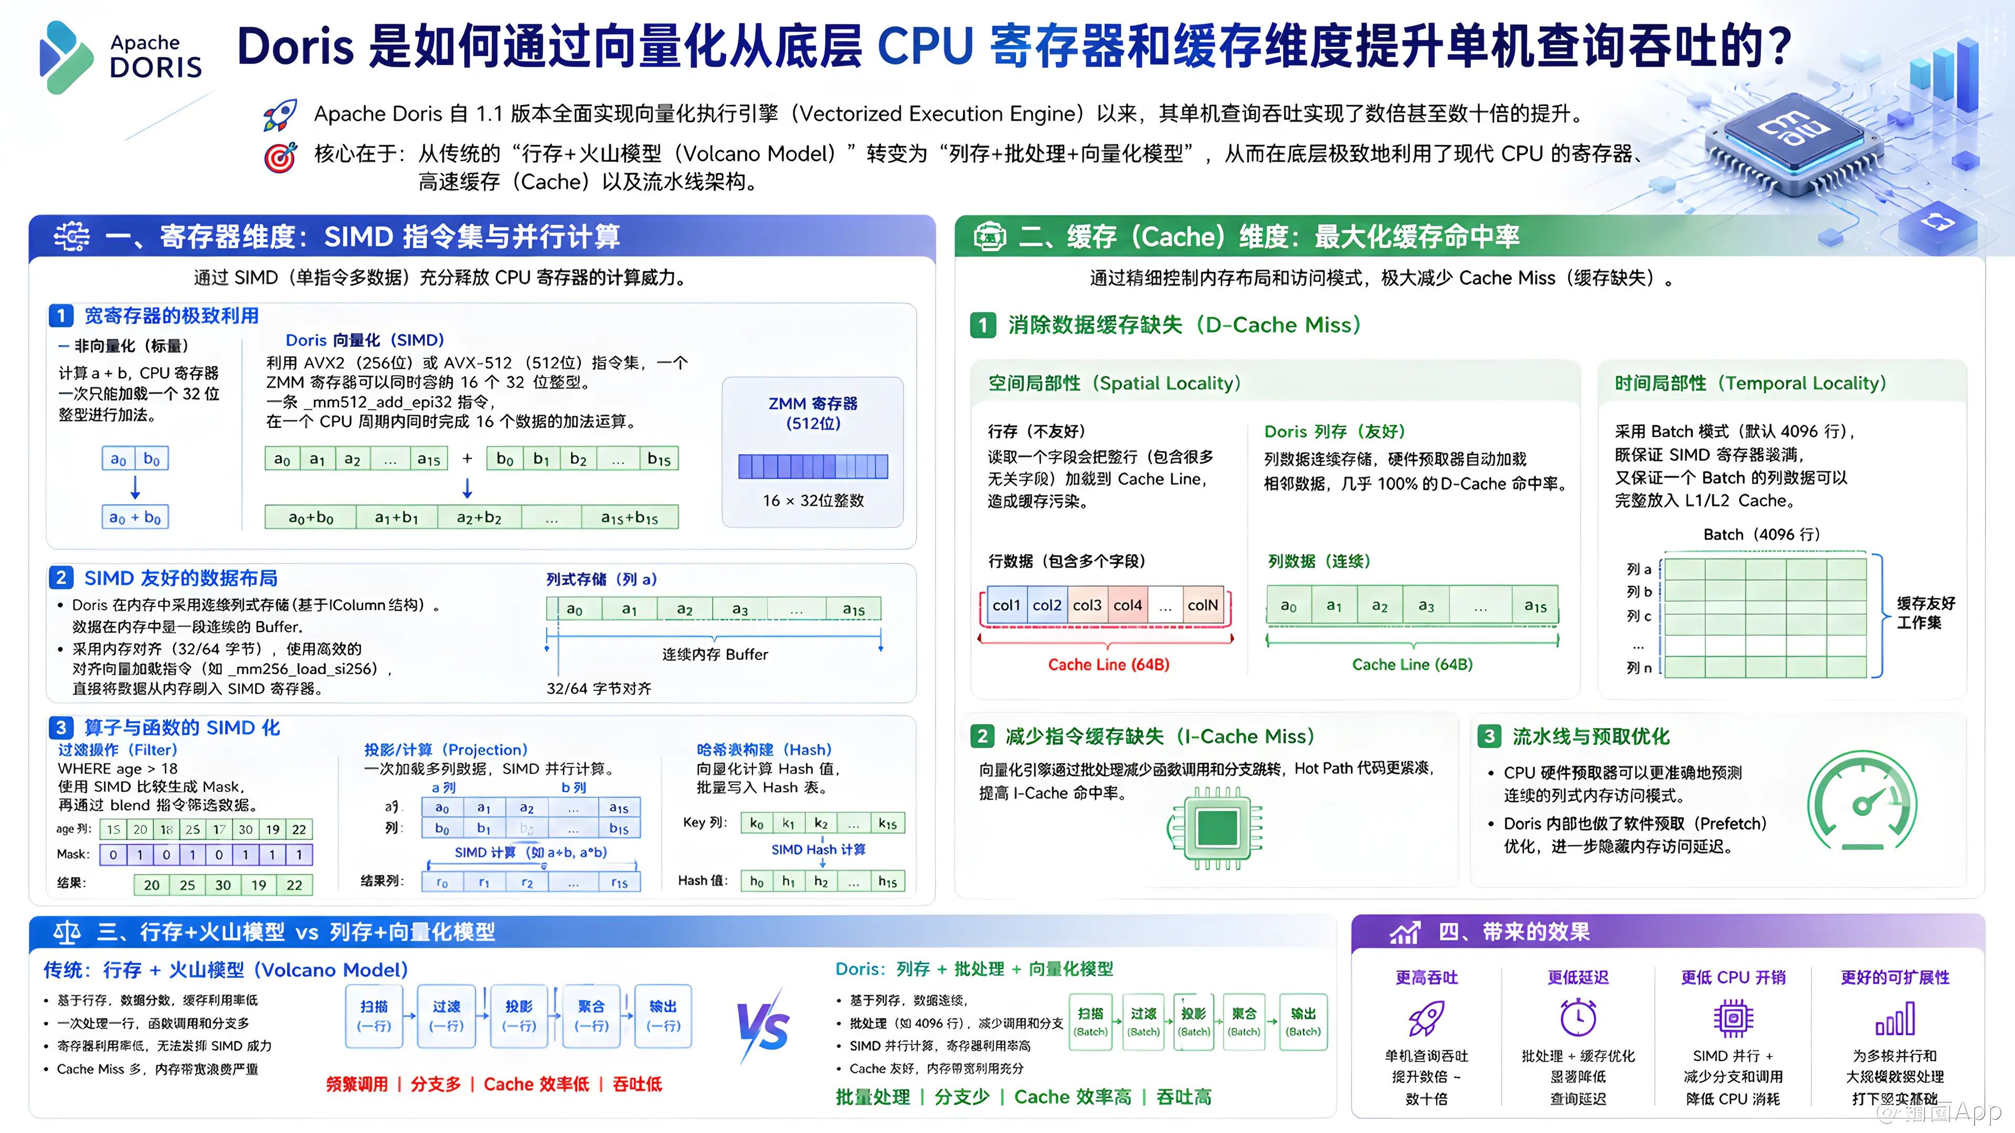Viewport: 2015px width, 1133px height.
Task: Click green badge 1 beside 消除数据缓存缺失
Action: click(982, 325)
